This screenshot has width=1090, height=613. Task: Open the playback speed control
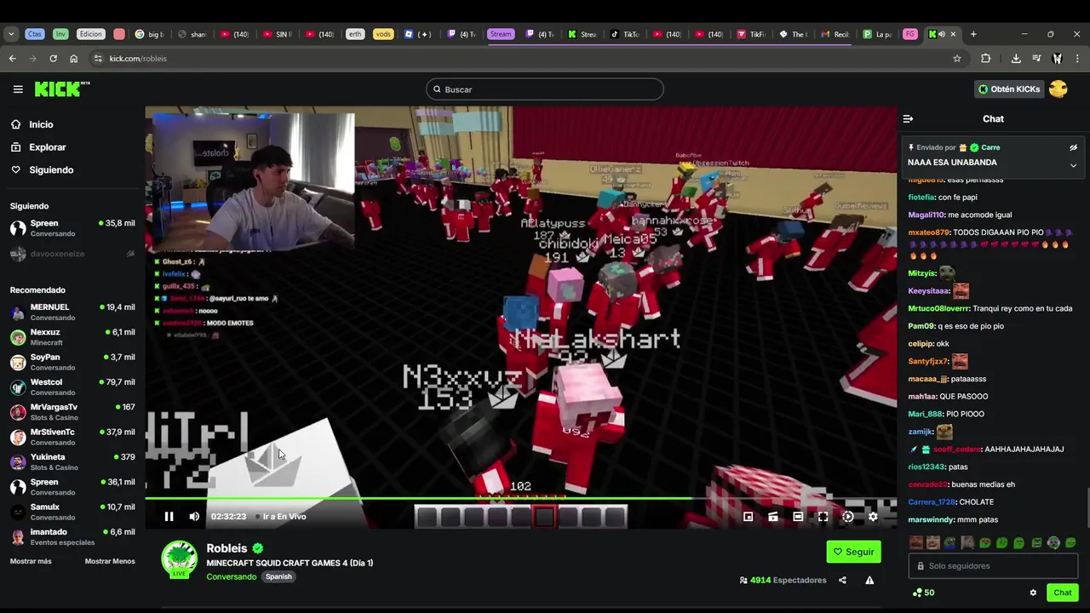pyautogui.click(x=848, y=516)
